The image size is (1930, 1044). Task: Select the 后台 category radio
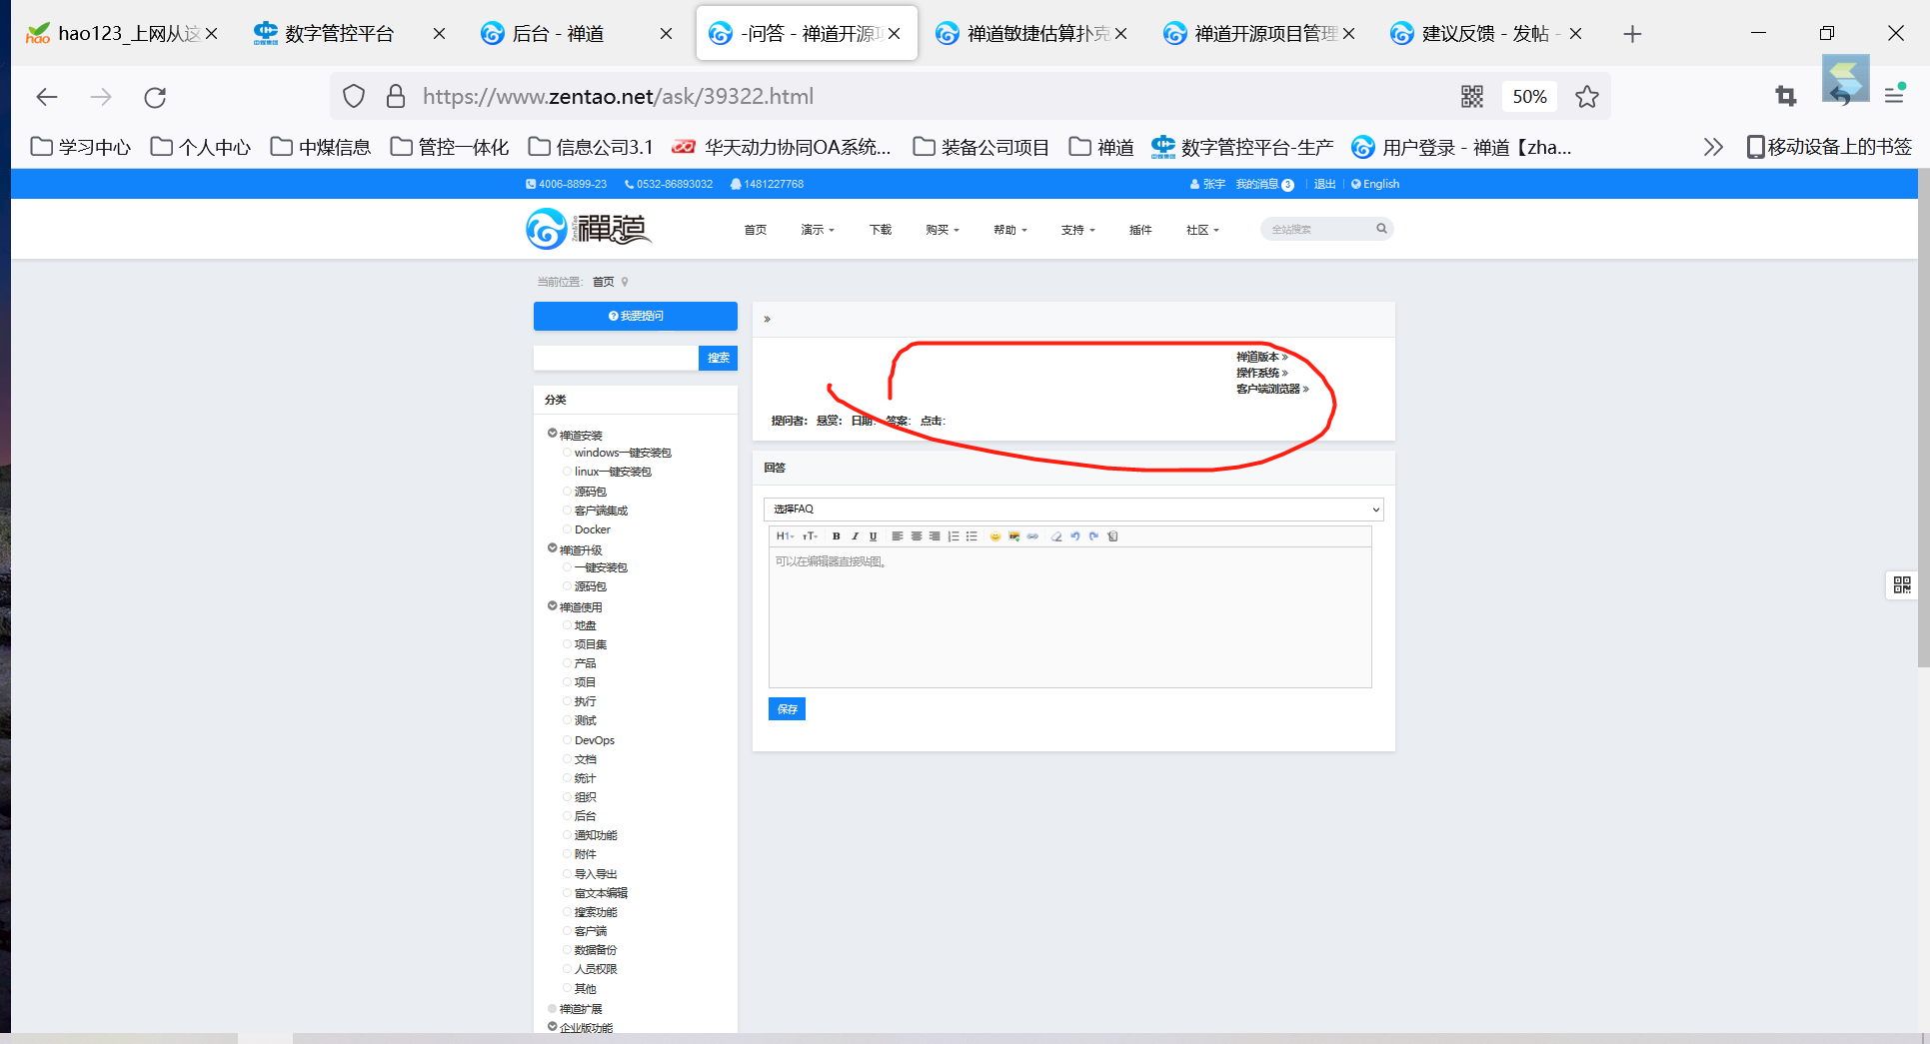point(567,816)
